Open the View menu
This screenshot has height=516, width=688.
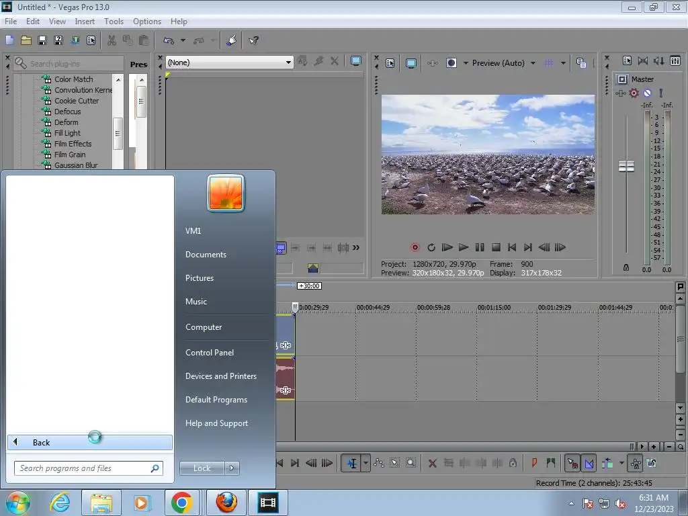(57, 21)
